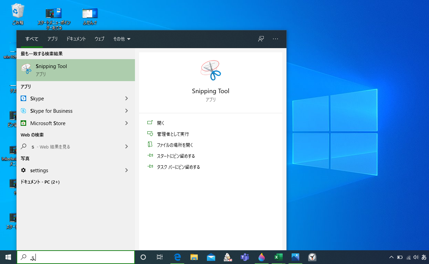This screenshot has width=429, height=264.
Task: Open the Snipping Tool best match result
Action: pyautogui.click(x=76, y=70)
